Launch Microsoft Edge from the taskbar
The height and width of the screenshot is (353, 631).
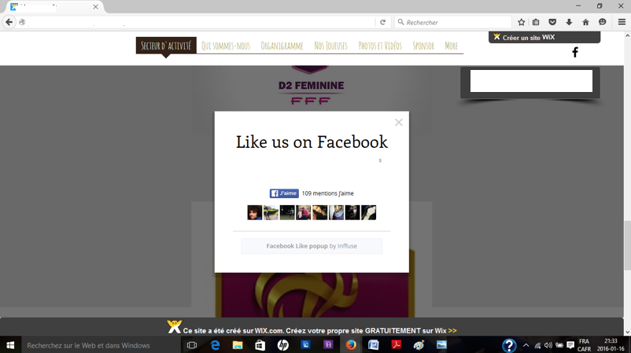216,345
